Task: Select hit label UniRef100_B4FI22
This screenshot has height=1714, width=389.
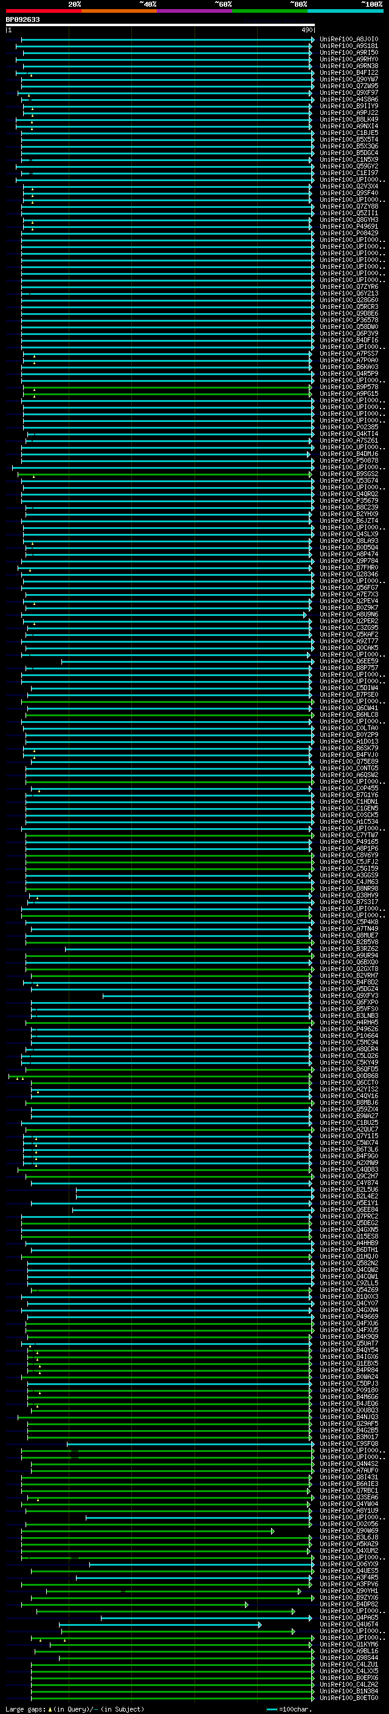Action: (349, 72)
